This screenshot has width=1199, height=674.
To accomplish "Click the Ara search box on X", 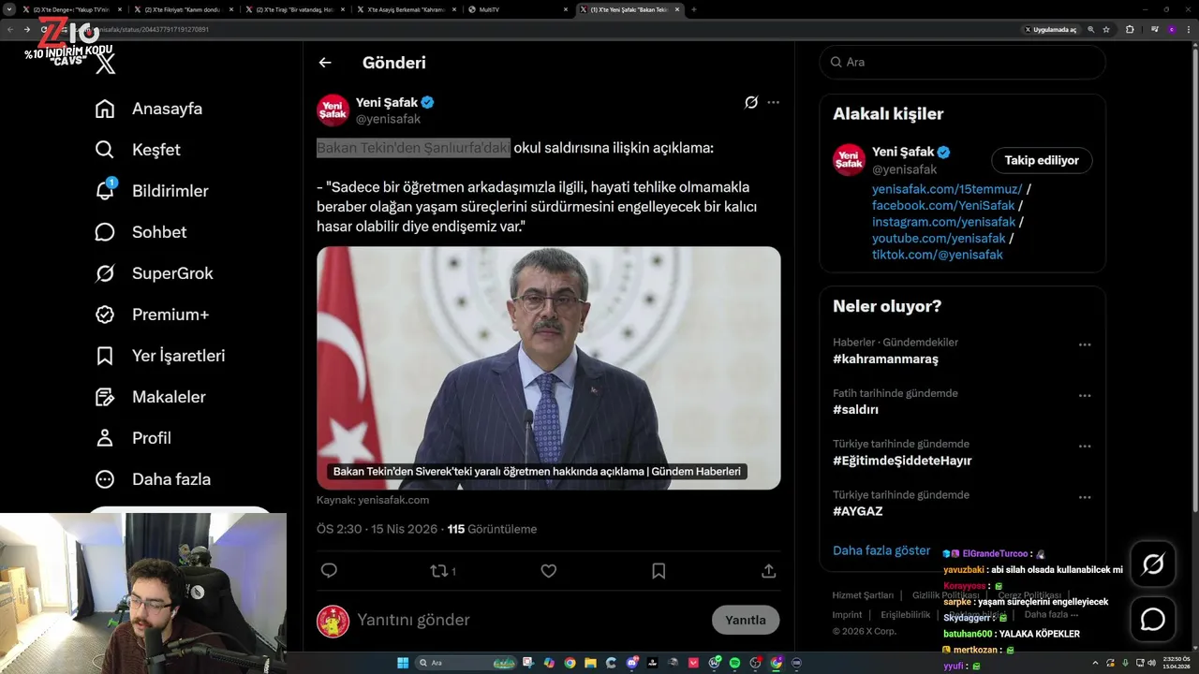I will click(x=962, y=62).
